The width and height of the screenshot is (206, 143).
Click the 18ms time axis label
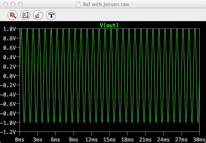coord(128,140)
